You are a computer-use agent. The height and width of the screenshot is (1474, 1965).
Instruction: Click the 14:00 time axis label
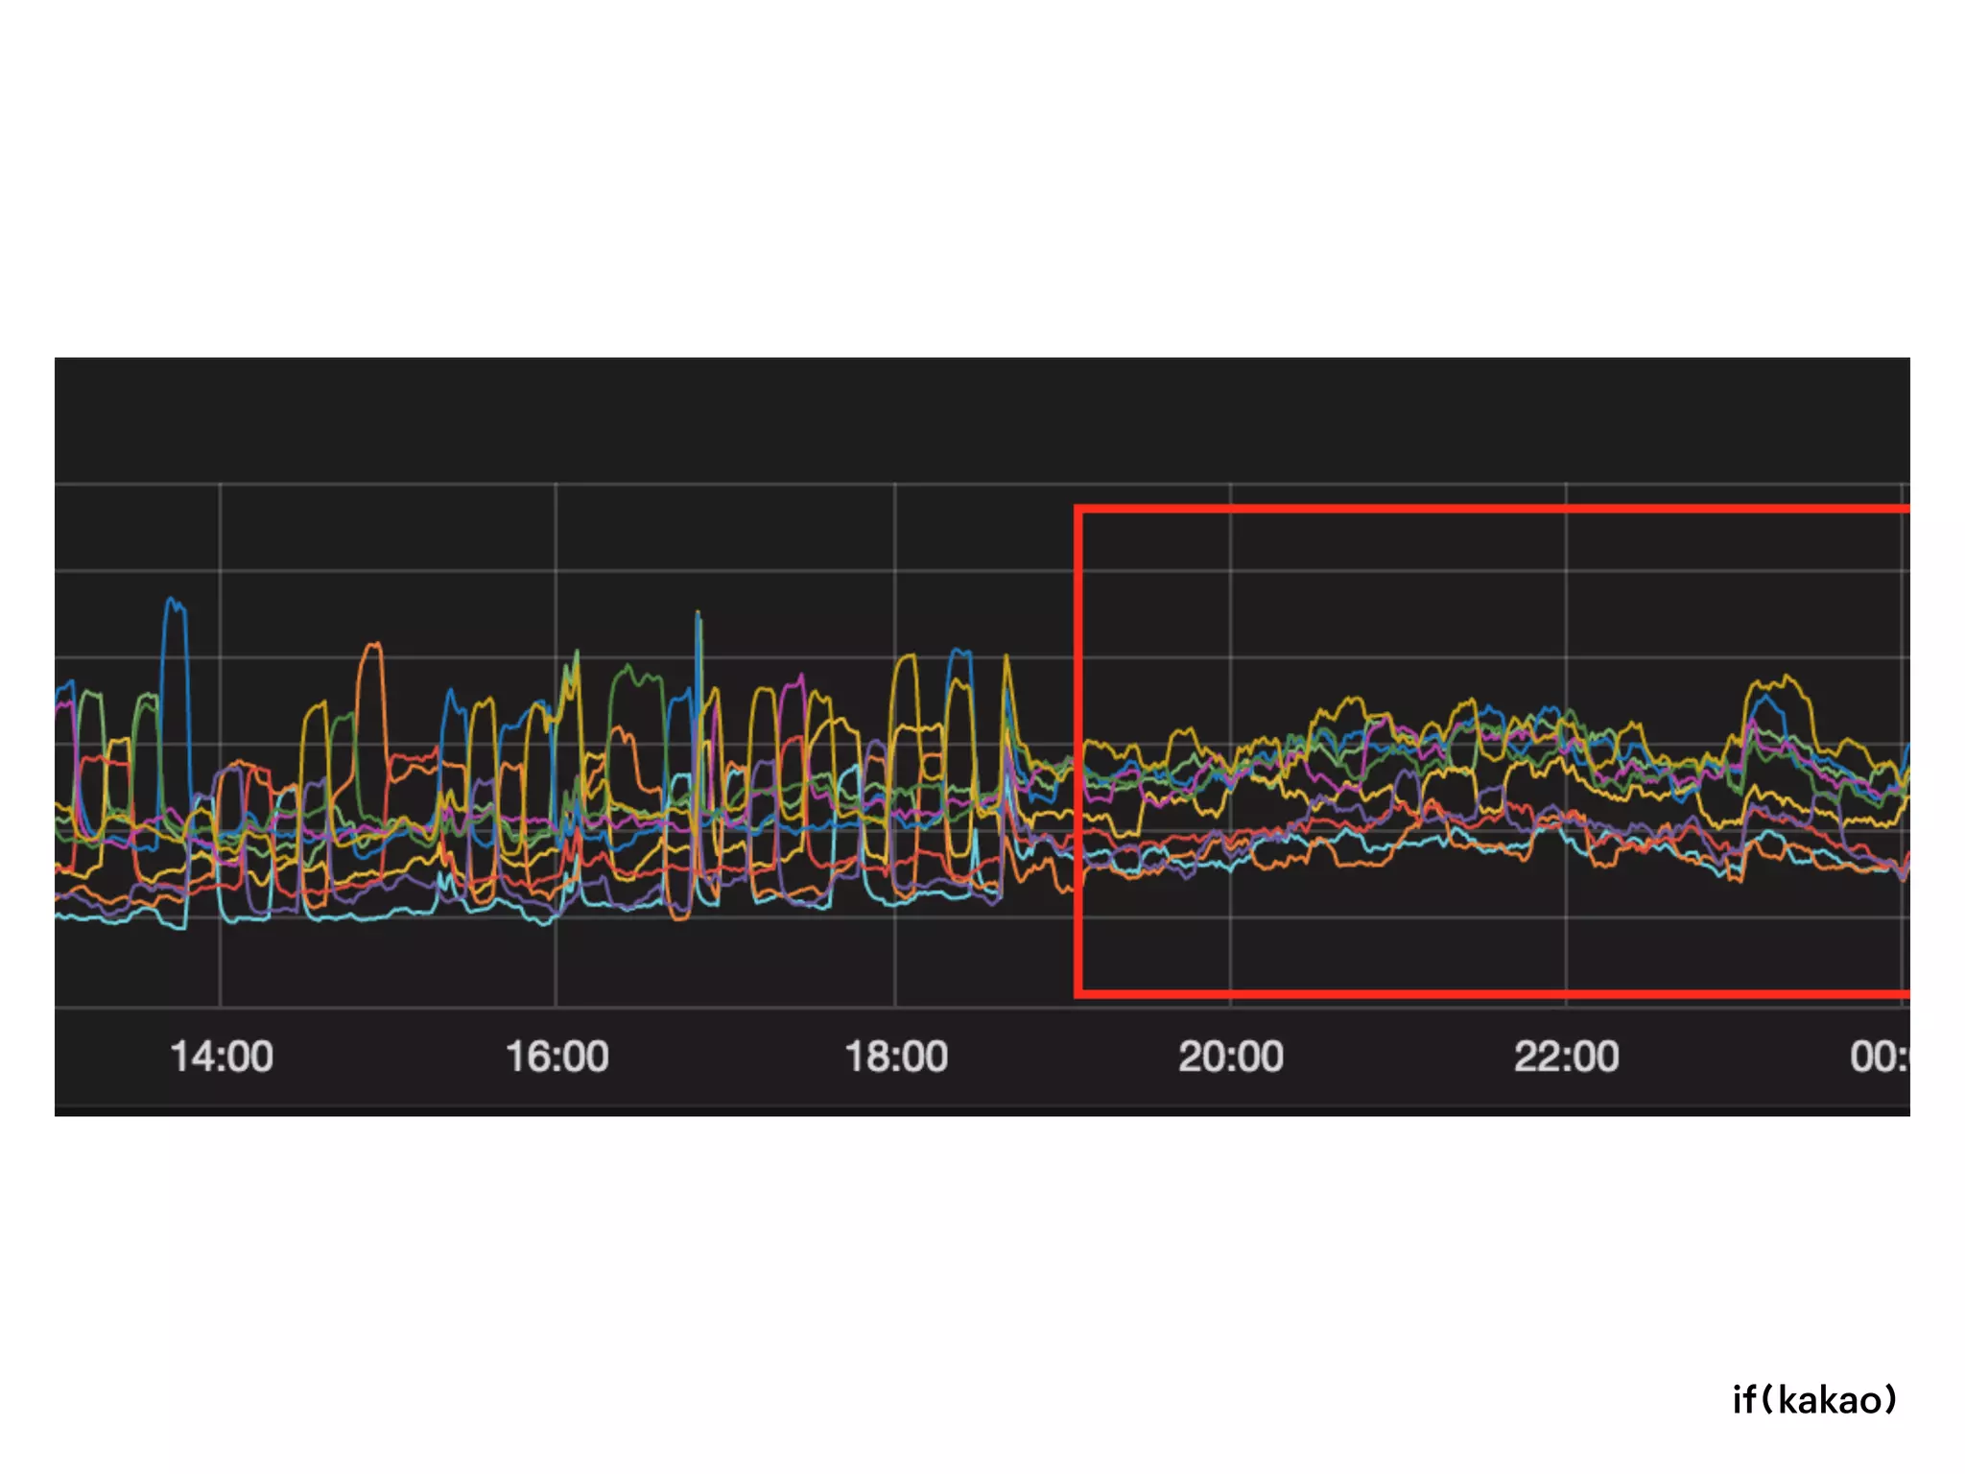[222, 1057]
